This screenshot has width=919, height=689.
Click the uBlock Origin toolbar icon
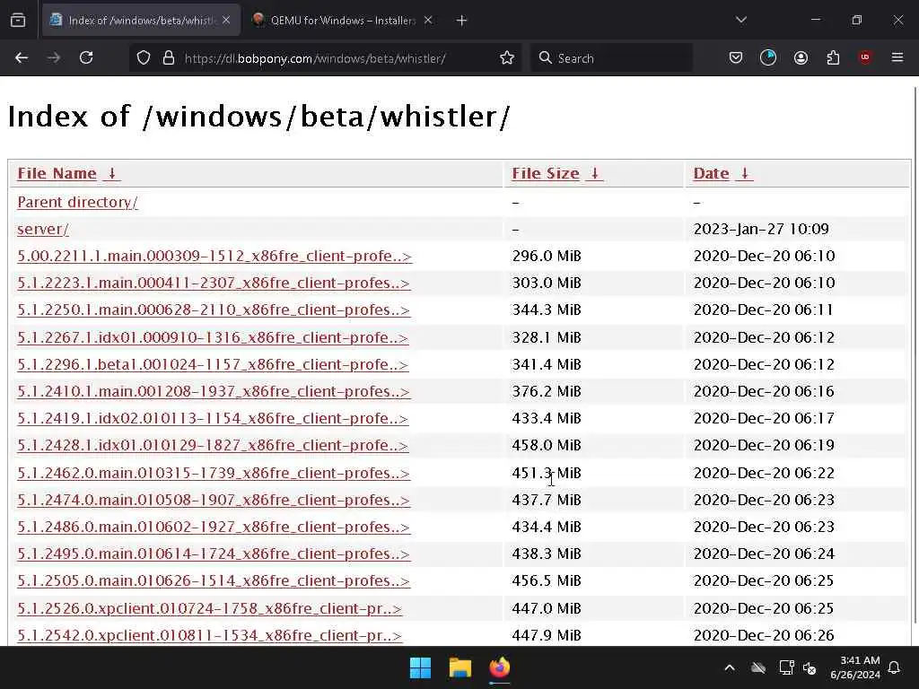(x=865, y=57)
